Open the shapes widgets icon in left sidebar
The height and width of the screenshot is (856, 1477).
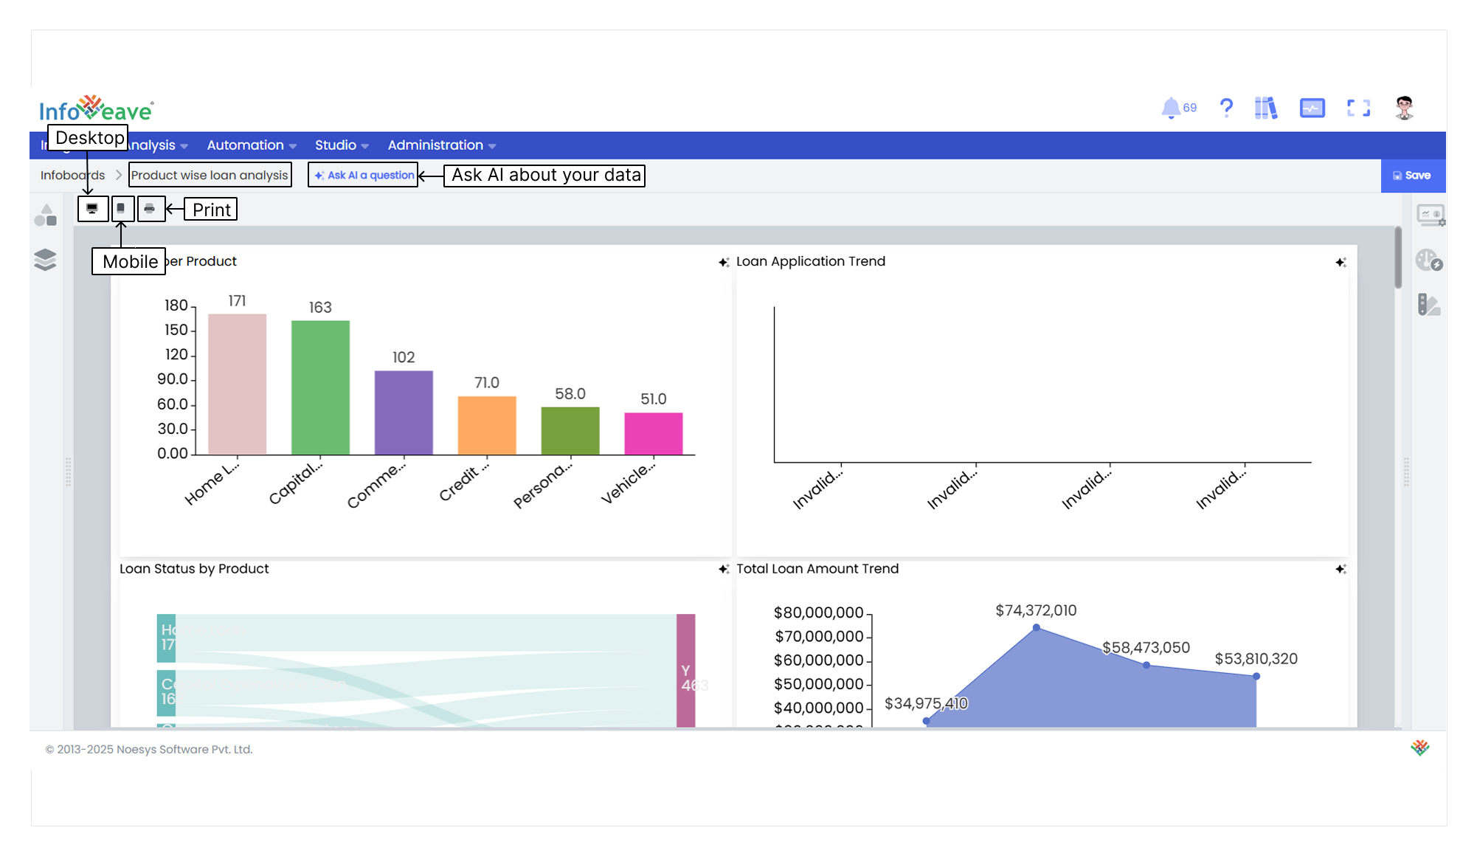pos(45,215)
